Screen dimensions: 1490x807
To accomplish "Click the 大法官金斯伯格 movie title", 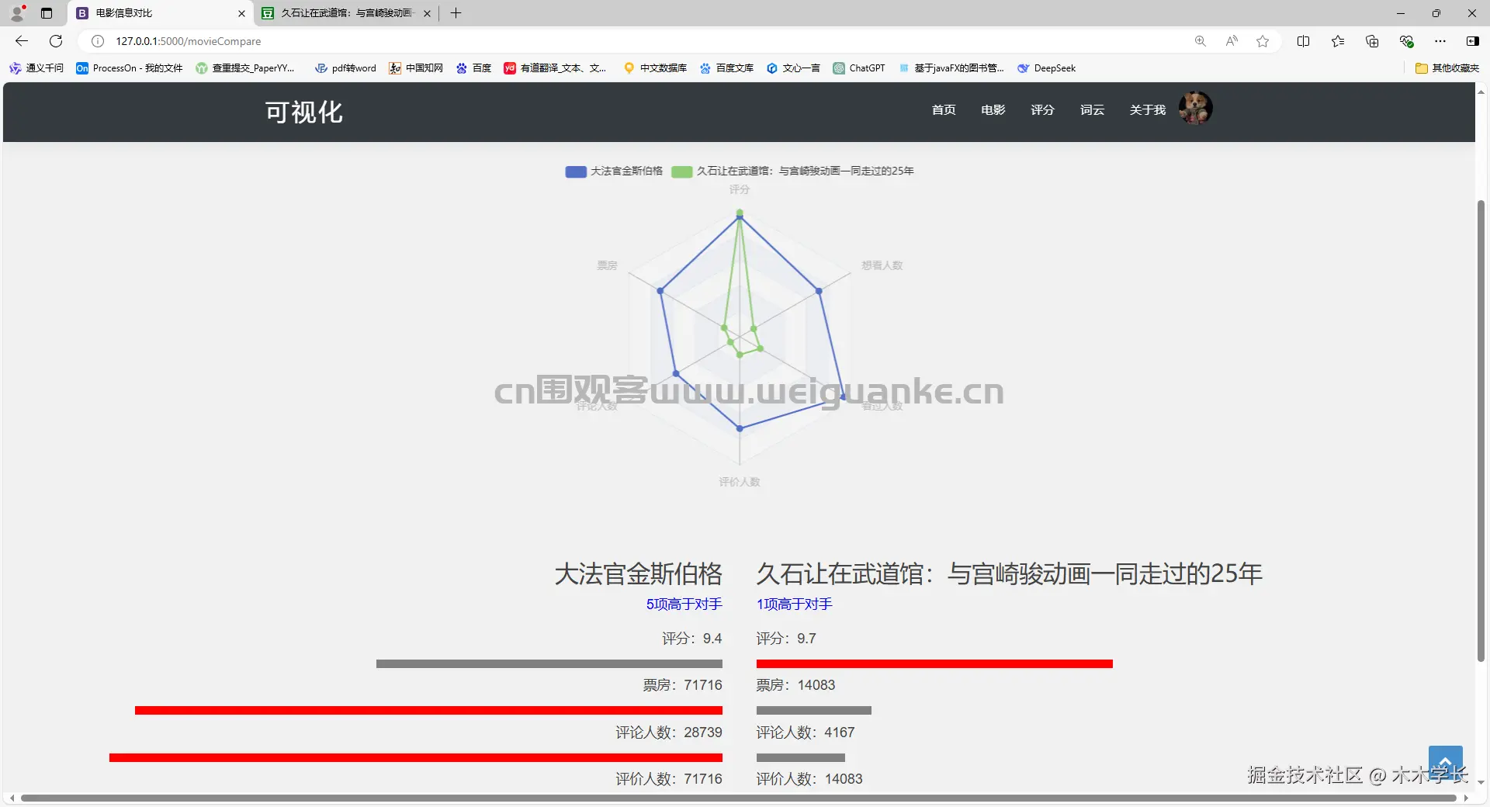I will pyautogui.click(x=638, y=574).
